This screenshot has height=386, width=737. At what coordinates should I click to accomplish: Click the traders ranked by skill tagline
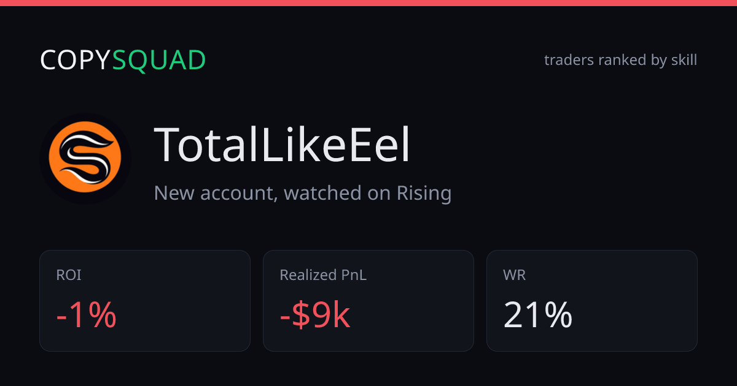(x=620, y=60)
